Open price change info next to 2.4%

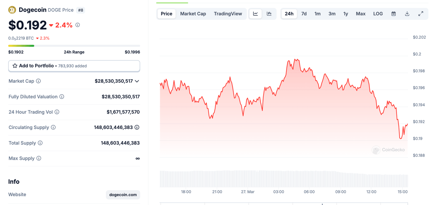coord(78,25)
